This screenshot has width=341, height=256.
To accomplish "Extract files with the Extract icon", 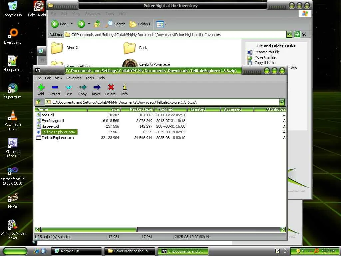I will [54, 90].
